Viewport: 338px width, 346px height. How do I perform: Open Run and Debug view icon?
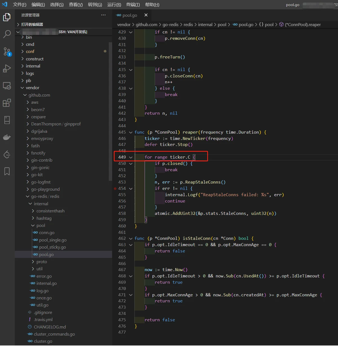point(7,68)
